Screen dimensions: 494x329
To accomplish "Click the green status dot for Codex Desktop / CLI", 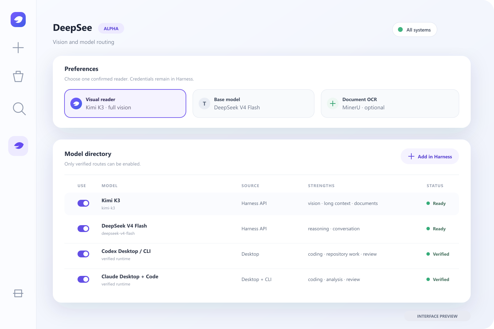I will (x=428, y=254).
